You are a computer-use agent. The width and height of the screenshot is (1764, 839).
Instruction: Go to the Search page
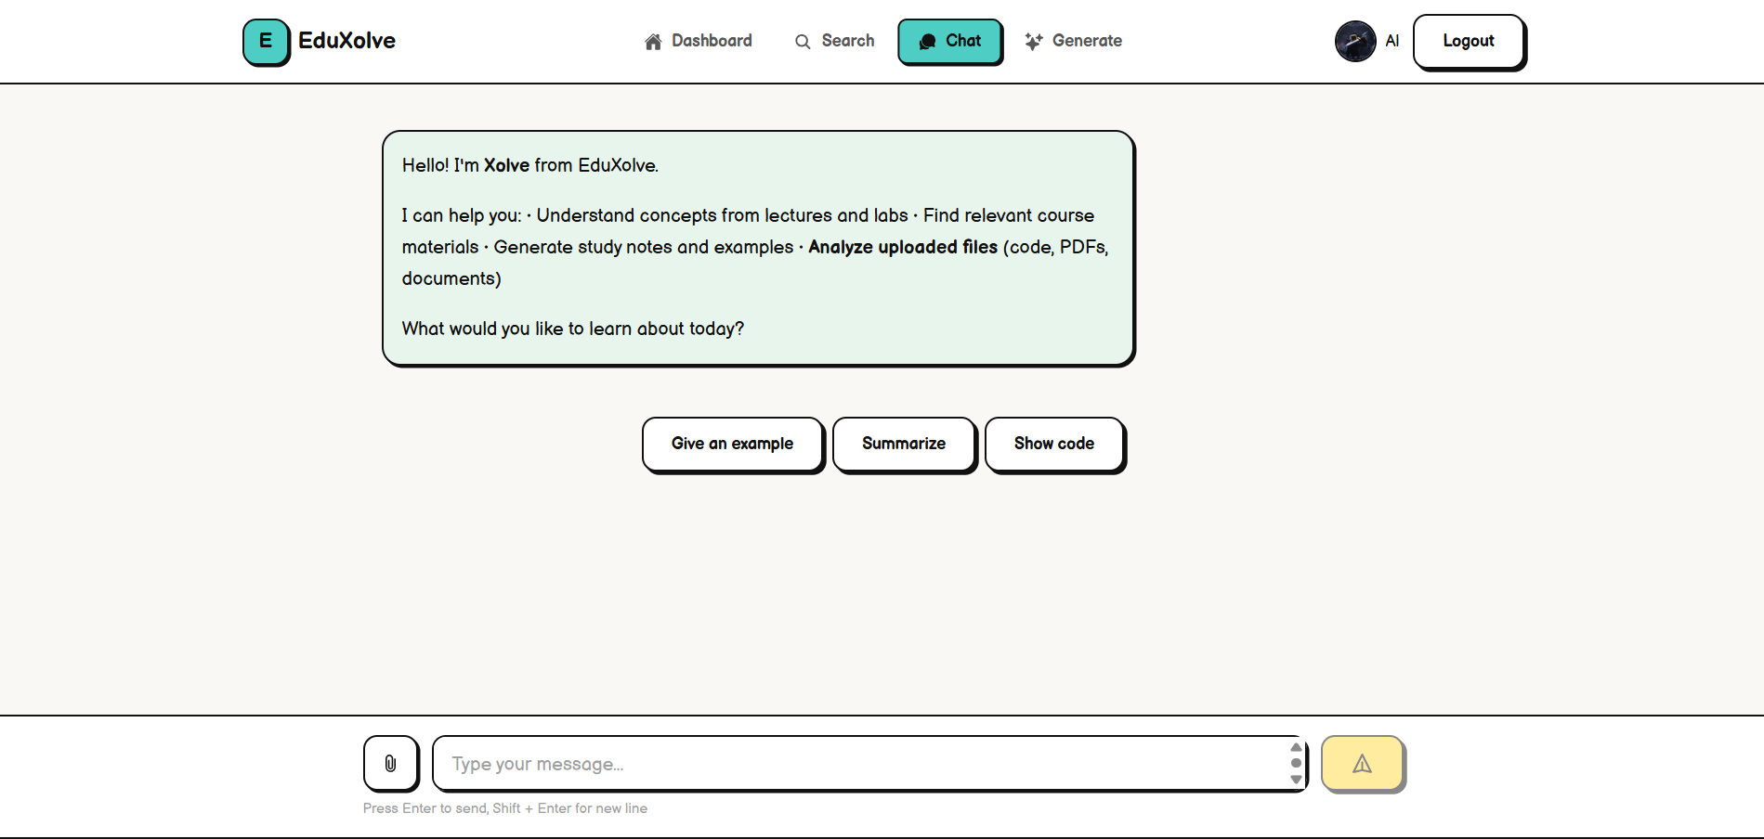click(834, 41)
